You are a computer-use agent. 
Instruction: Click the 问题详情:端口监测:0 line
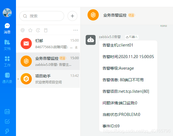pyautogui.click(x=120, y=103)
